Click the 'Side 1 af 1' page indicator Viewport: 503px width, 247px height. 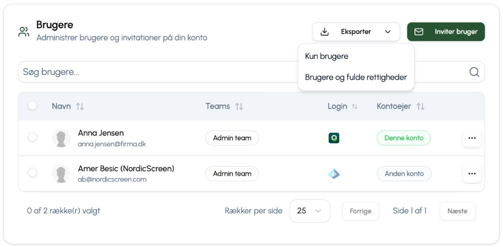410,211
